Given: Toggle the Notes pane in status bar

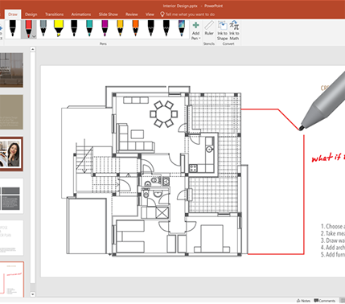Looking at the screenshot, I should coord(304,301).
